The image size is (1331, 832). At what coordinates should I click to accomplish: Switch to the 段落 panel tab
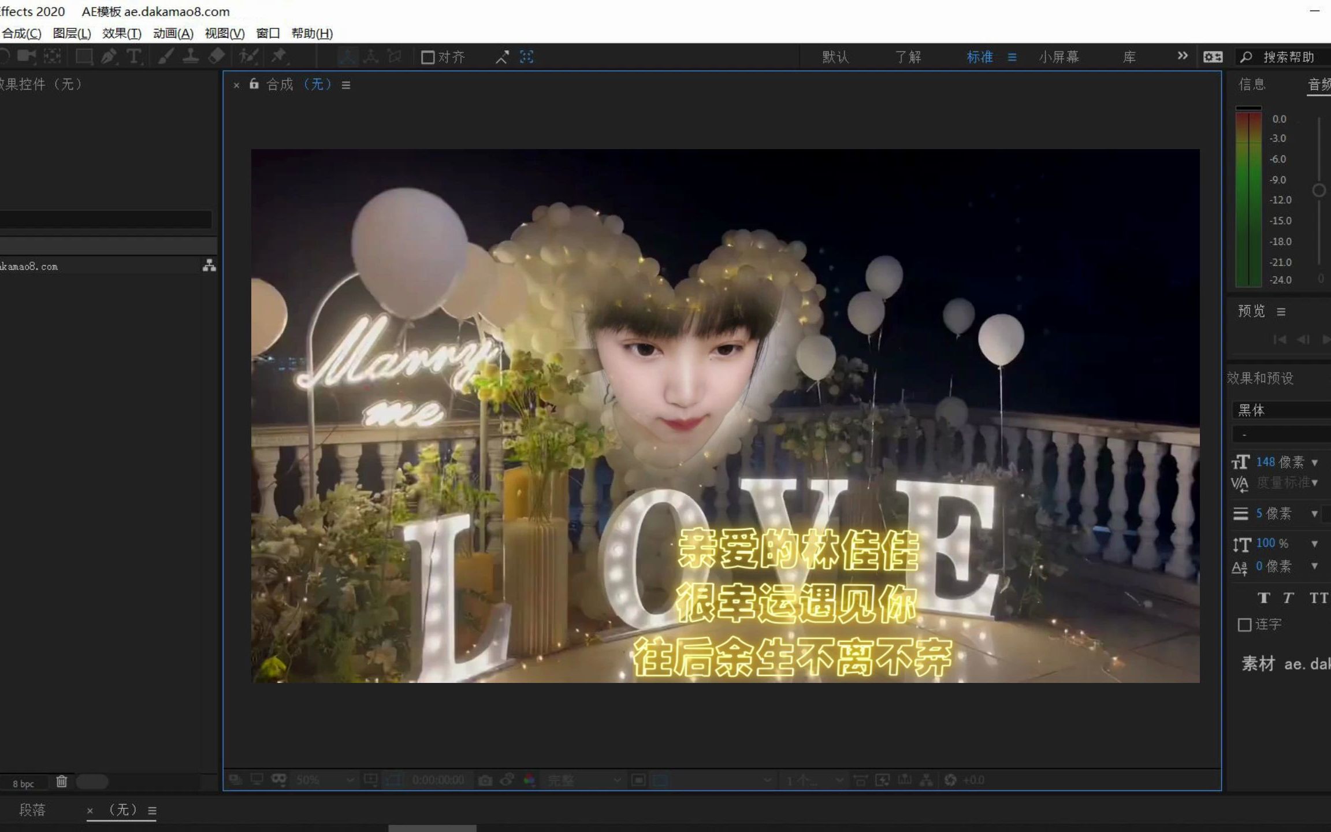(x=32, y=810)
